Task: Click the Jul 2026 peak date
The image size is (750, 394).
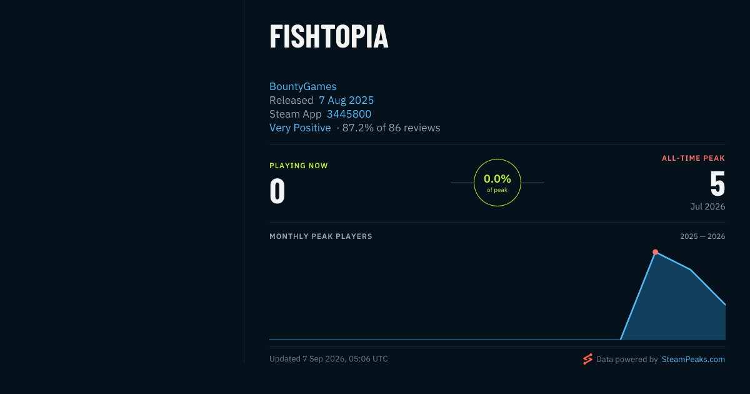Action: 707,206
